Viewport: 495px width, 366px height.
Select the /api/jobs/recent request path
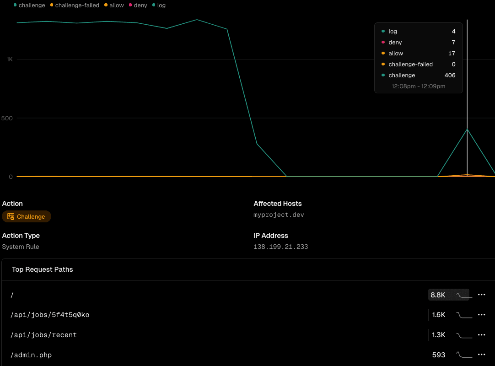[x=43, y=335]
